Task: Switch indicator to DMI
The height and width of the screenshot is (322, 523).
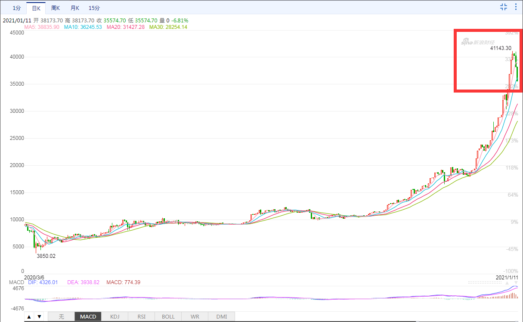Action: [x=222, y=316]
